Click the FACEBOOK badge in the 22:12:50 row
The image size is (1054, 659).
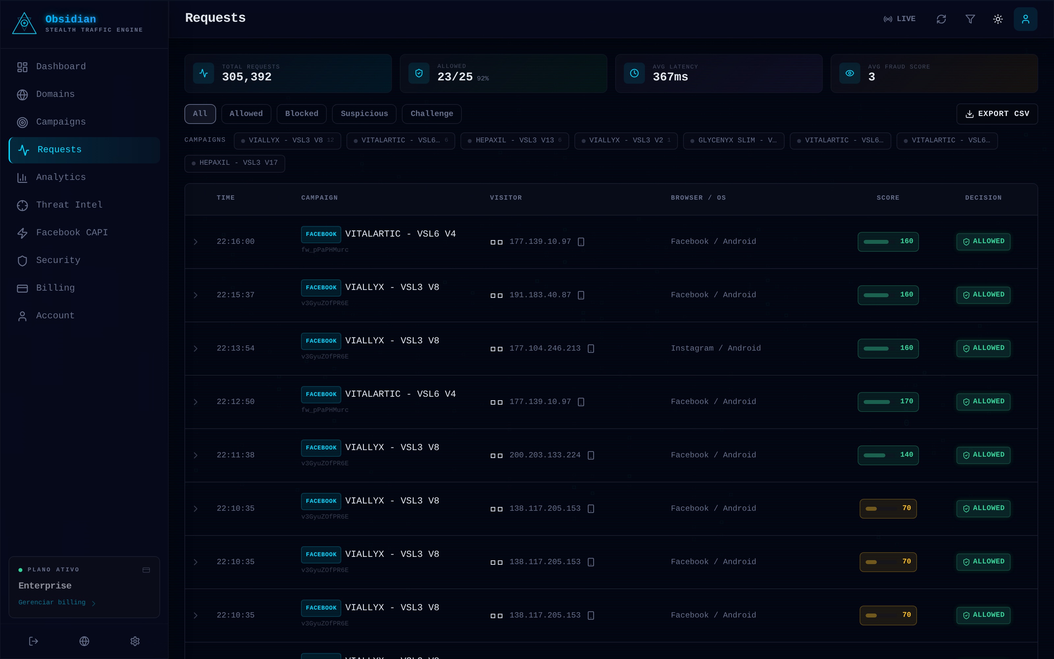[321, 394]
